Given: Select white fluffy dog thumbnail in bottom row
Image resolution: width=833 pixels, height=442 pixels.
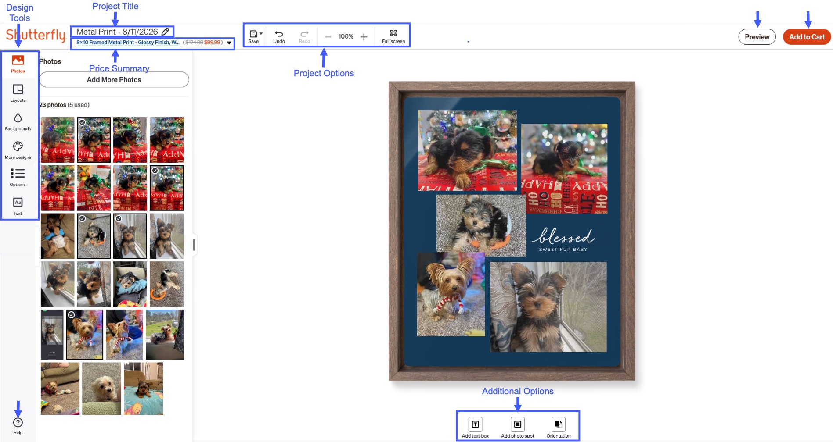Looking at the screenshot, I should click(101, 389).
